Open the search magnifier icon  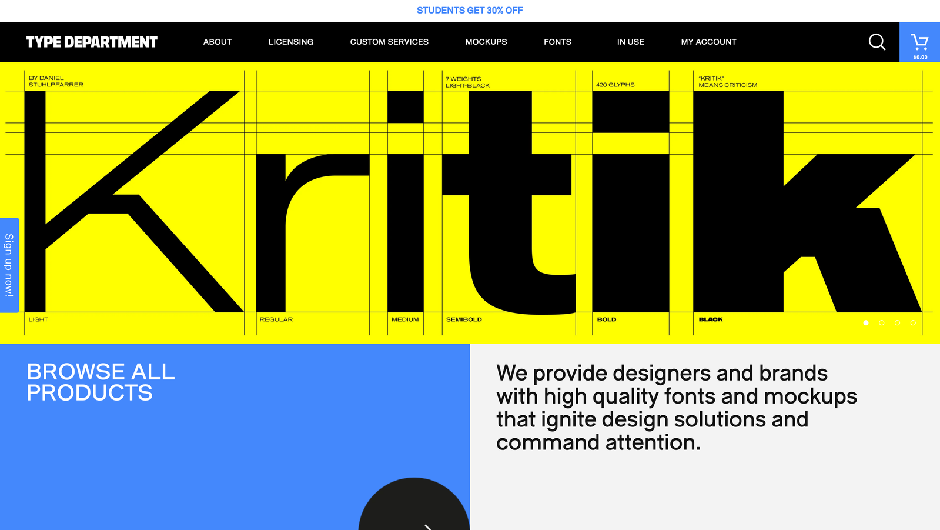coord(877,42)
